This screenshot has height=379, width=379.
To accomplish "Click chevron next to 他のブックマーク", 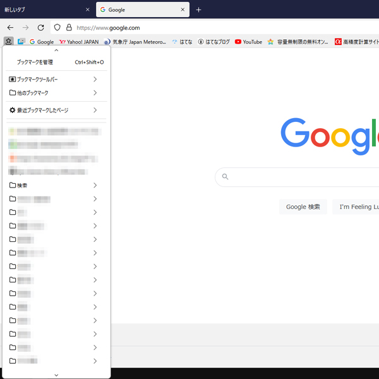I will pos(95,93).
